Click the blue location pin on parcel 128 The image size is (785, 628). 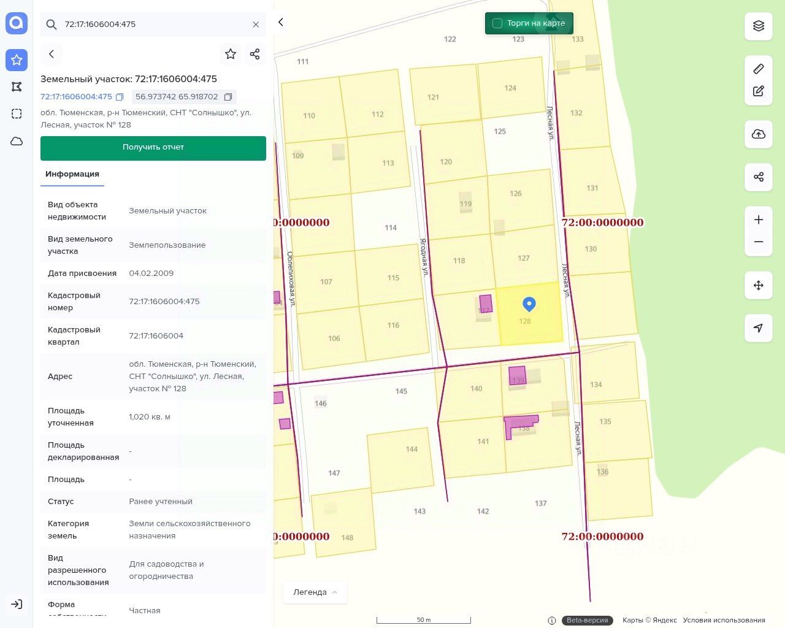coord(529,304)
